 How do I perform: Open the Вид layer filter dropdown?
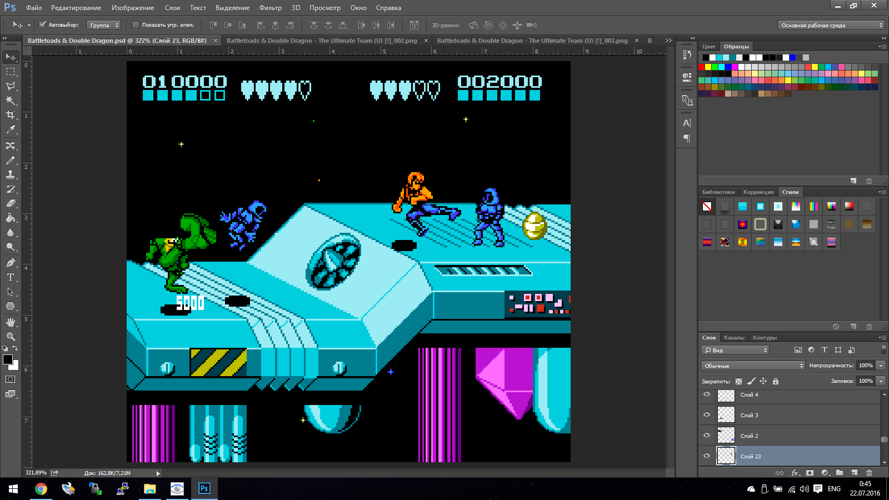735,350
